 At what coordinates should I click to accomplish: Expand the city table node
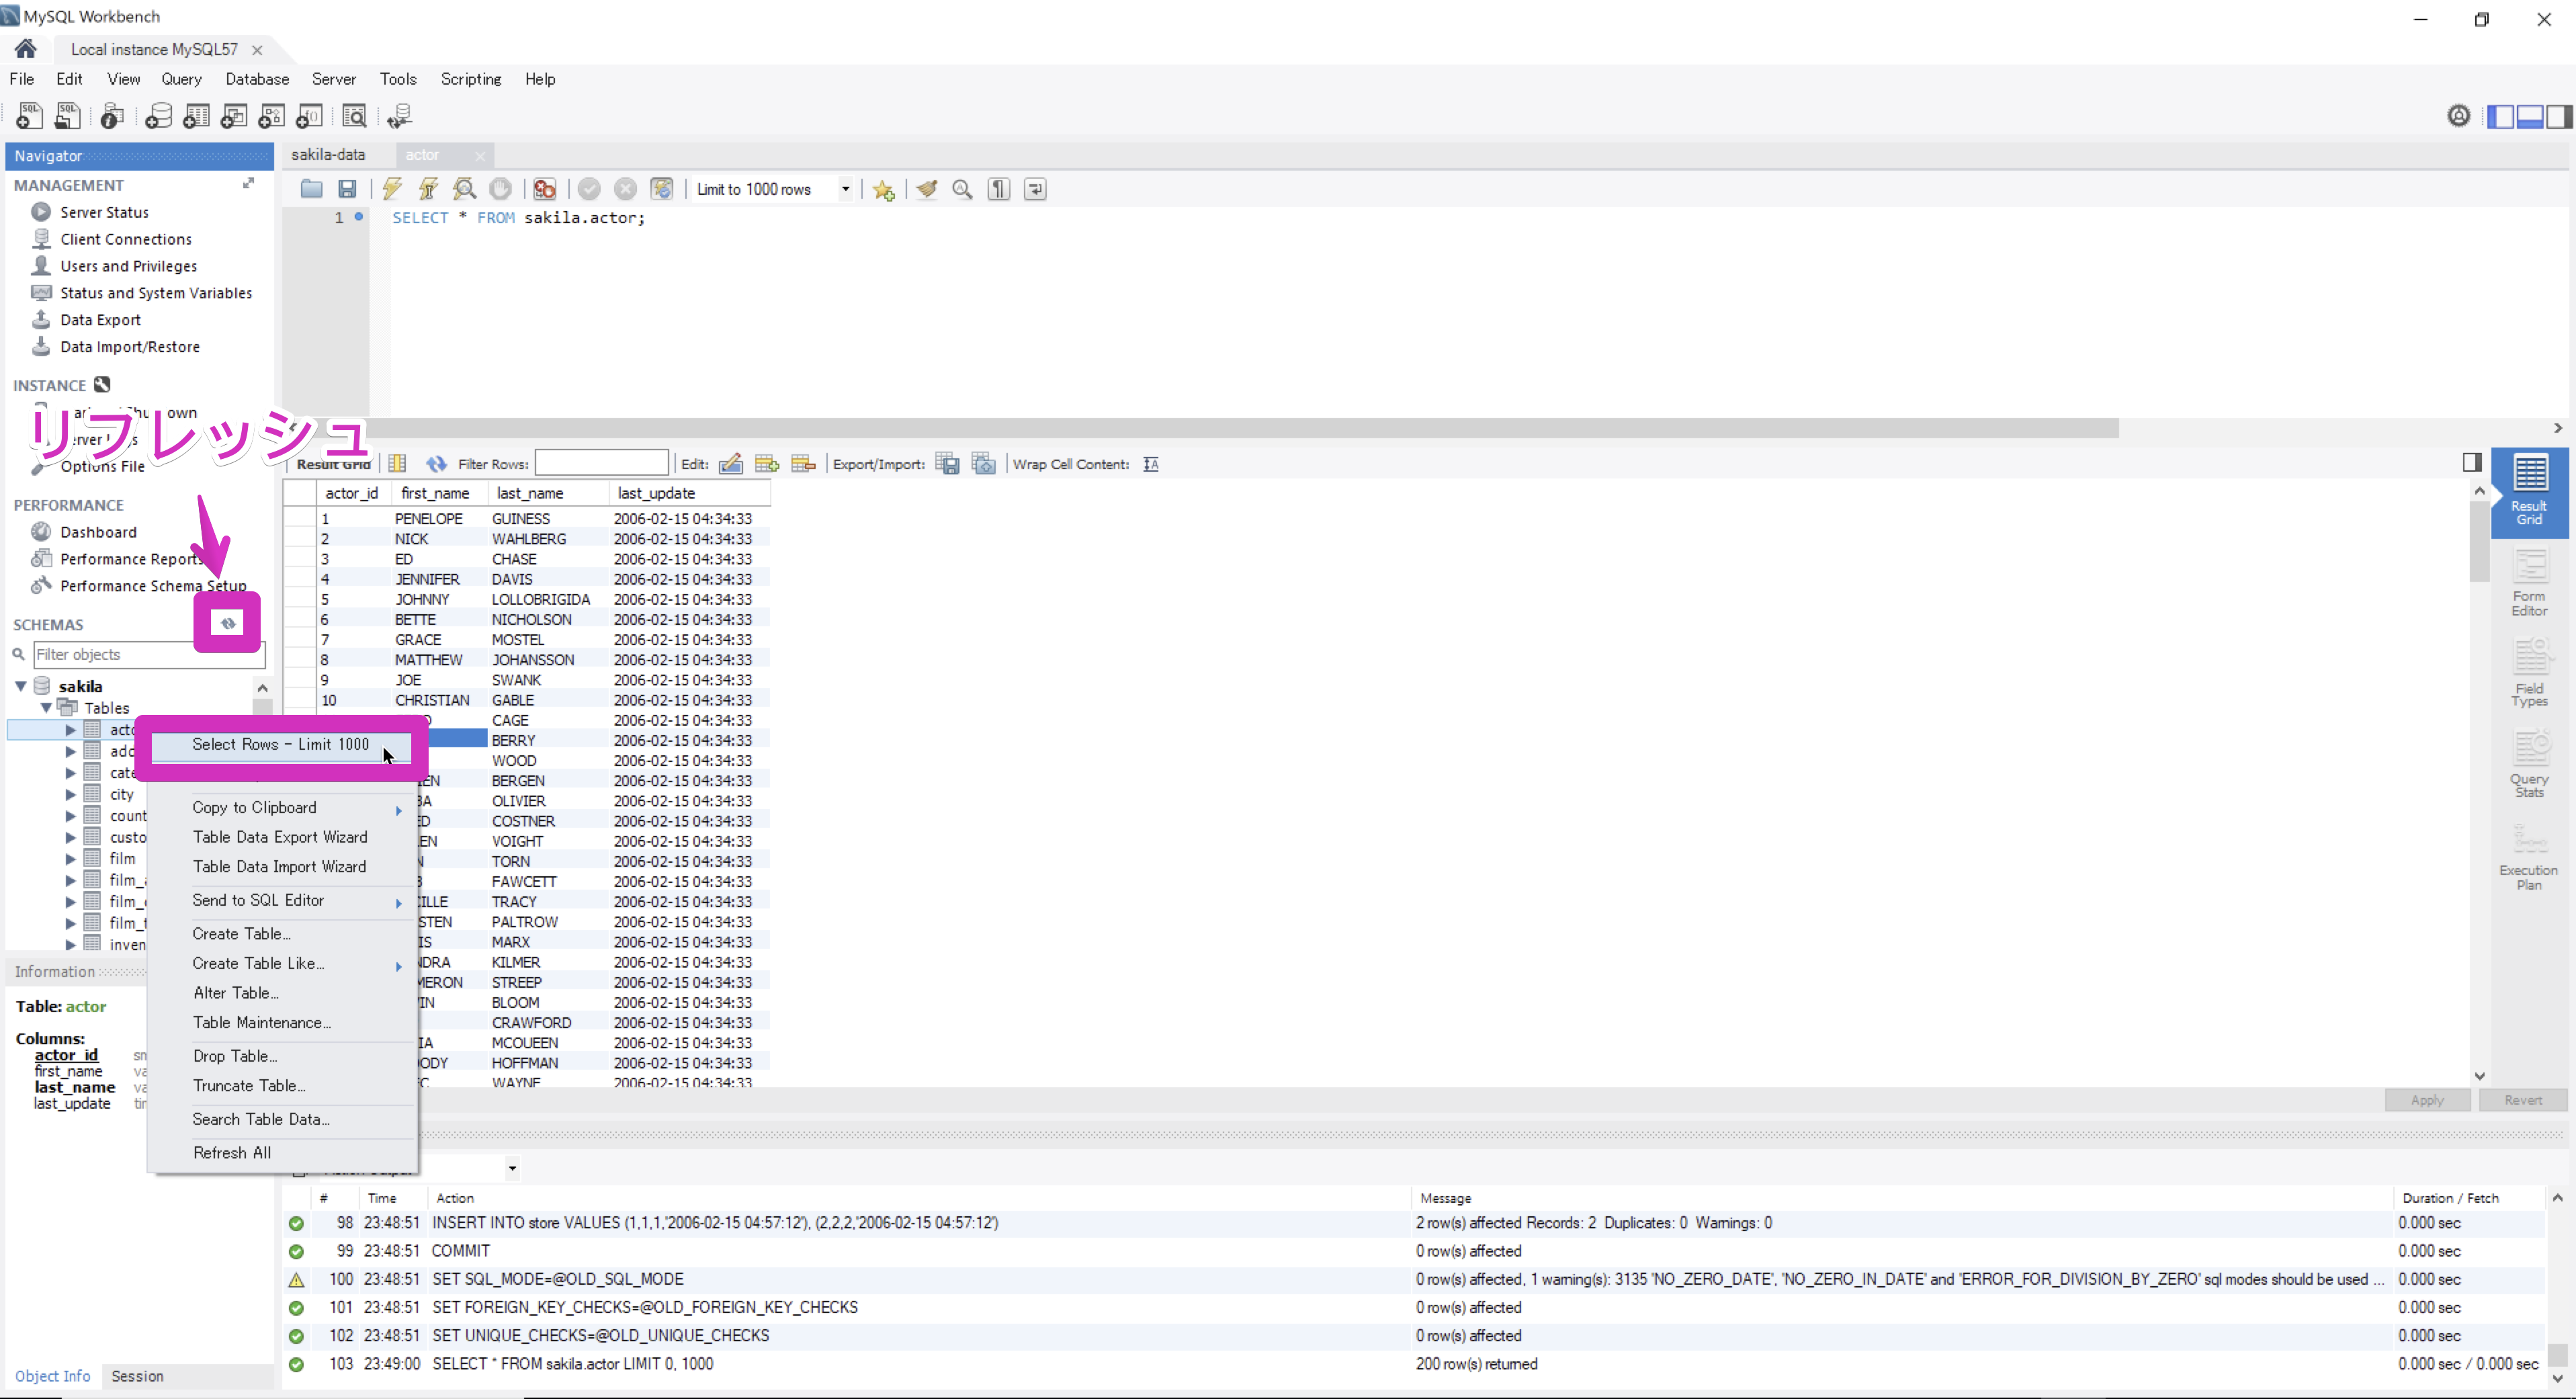point(70,793)
